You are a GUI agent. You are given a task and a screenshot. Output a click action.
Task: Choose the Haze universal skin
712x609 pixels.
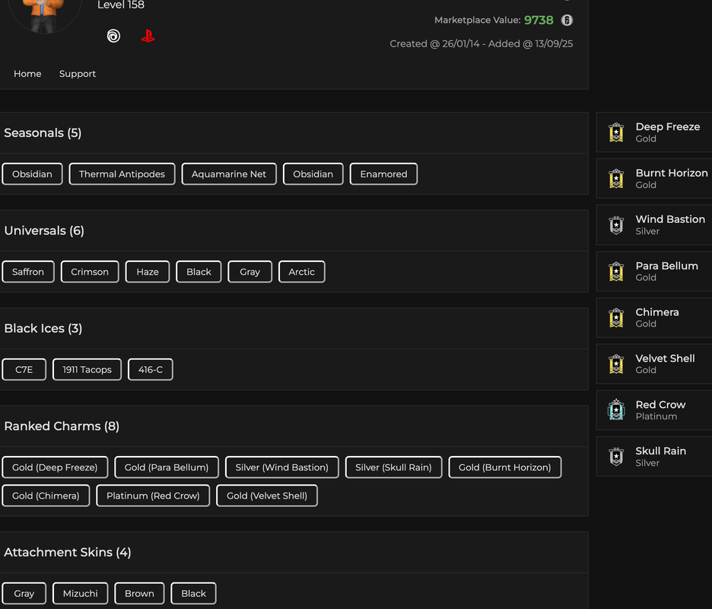(148, 272)
